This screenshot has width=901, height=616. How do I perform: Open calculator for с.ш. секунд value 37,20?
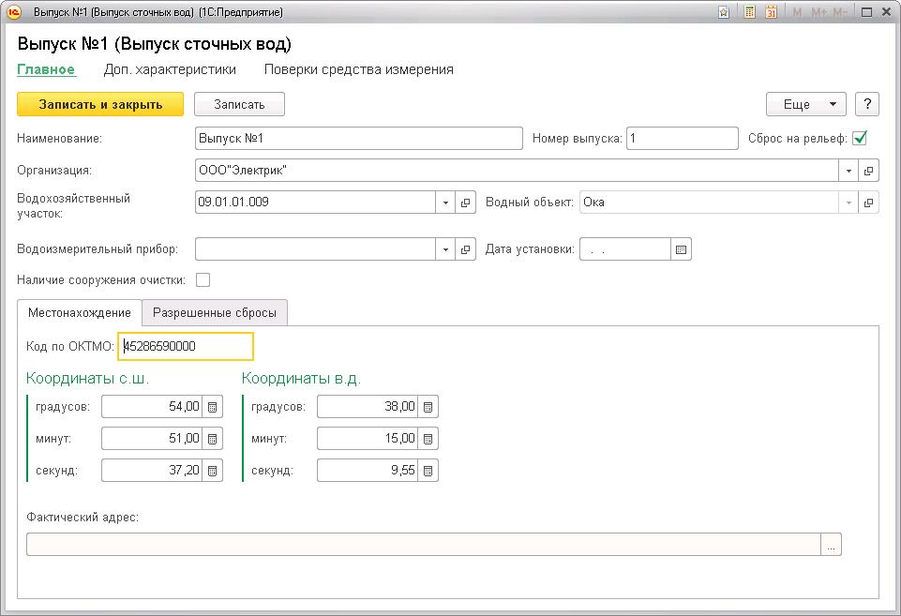coord(212,471)
